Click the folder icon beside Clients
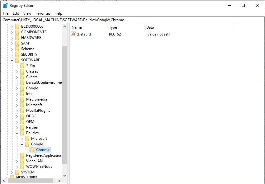Screen dimensions: 265x184 [22, 77]
